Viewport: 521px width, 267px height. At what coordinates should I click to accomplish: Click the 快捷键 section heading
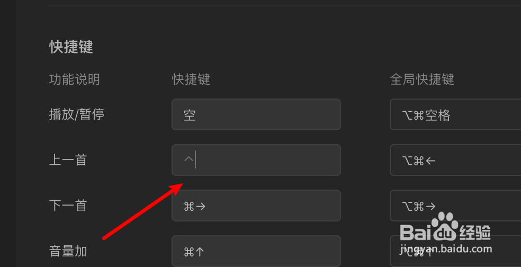pos(71,47)
